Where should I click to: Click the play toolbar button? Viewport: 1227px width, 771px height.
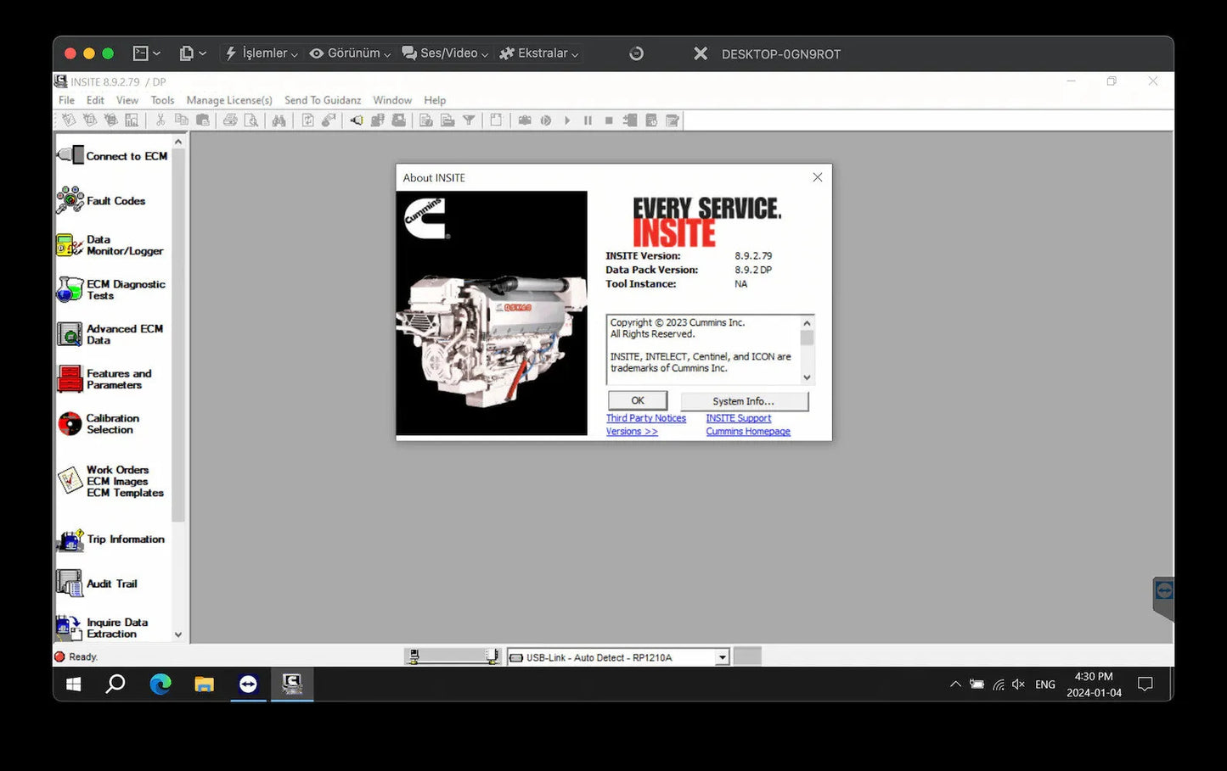567,120
